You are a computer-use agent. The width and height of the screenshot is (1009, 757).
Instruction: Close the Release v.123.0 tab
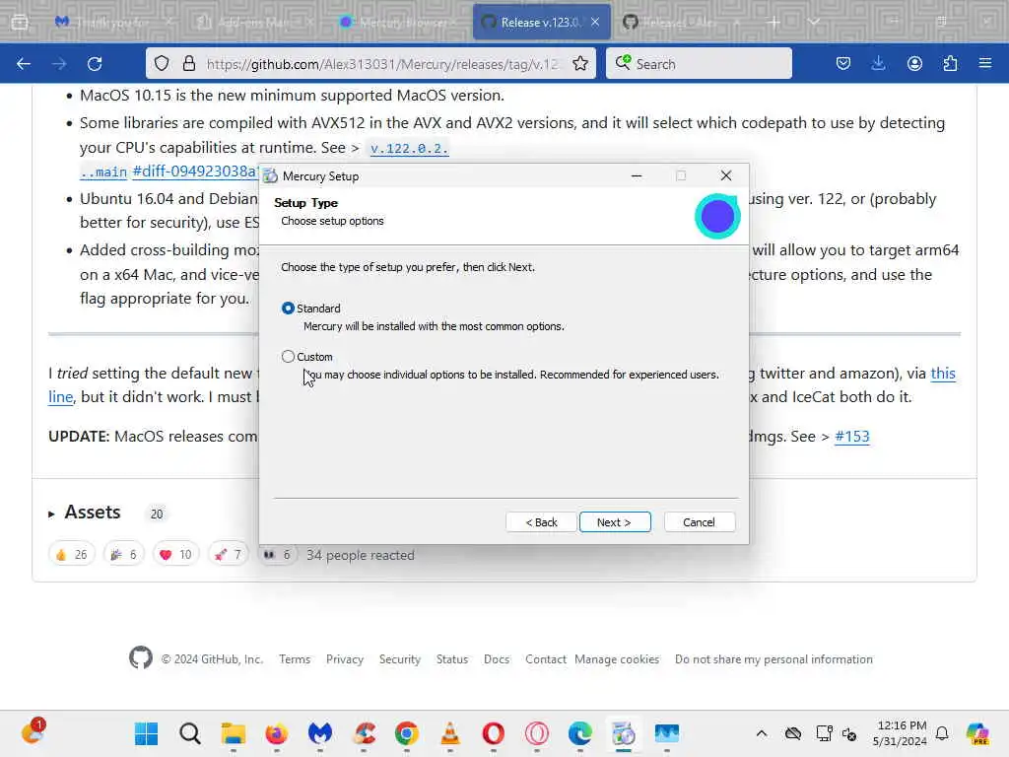pos(595,23)
